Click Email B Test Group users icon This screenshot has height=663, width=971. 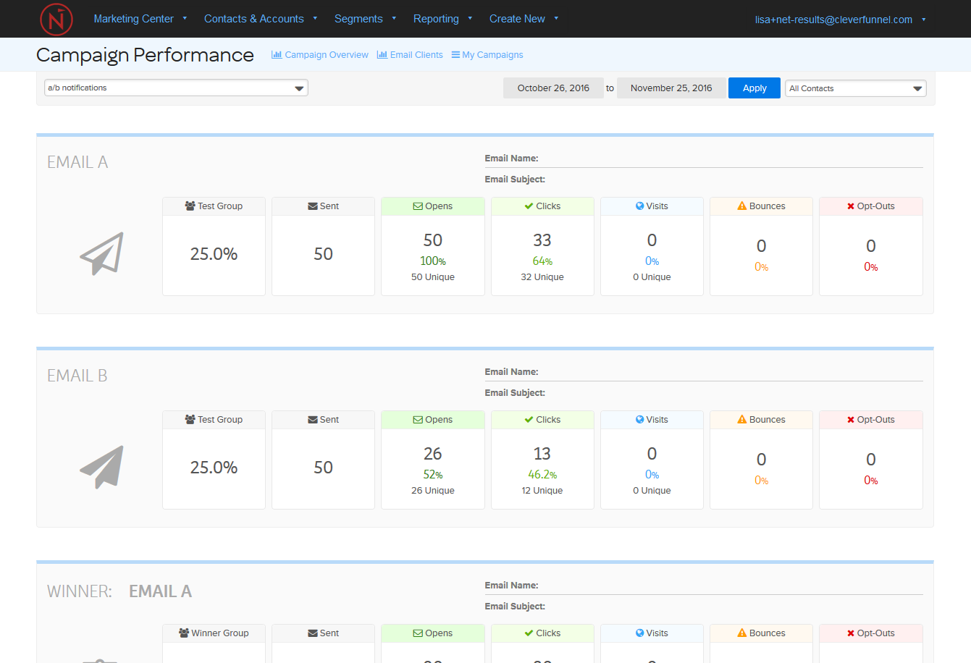pyautogui.click(x=190, y=420)
